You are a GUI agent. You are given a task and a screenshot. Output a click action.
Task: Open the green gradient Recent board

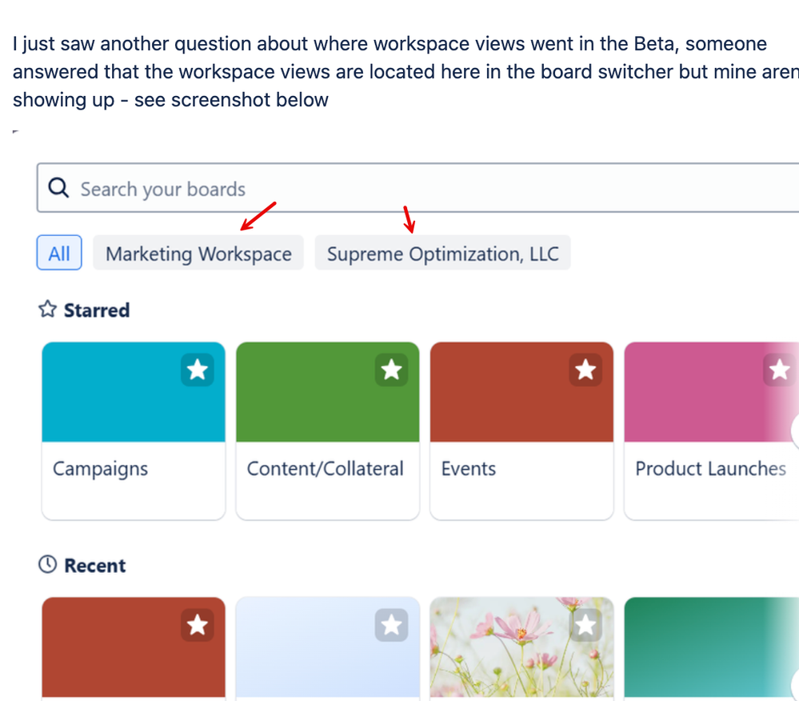pos(711,649)
